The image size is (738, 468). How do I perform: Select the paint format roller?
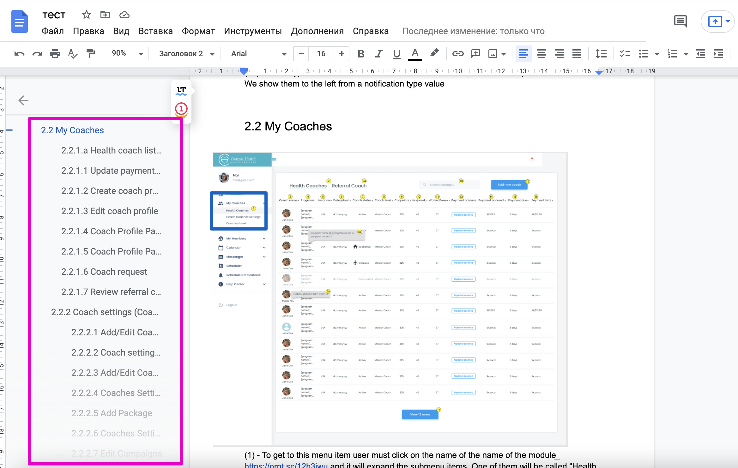(91, 54)
